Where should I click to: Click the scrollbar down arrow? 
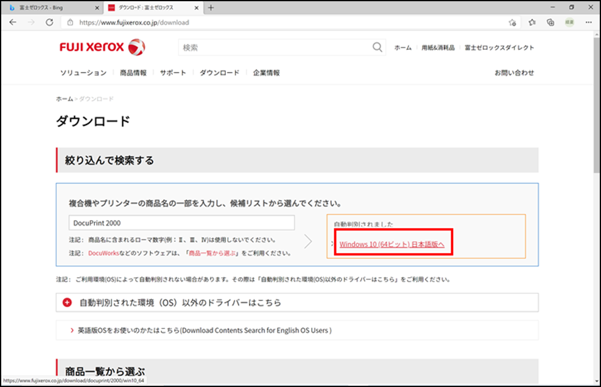pyautogui.click(x=596, y=381)
